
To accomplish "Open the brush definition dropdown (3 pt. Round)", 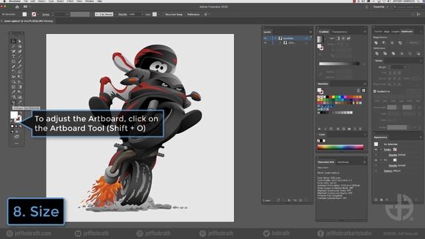I will click(115, 14).
